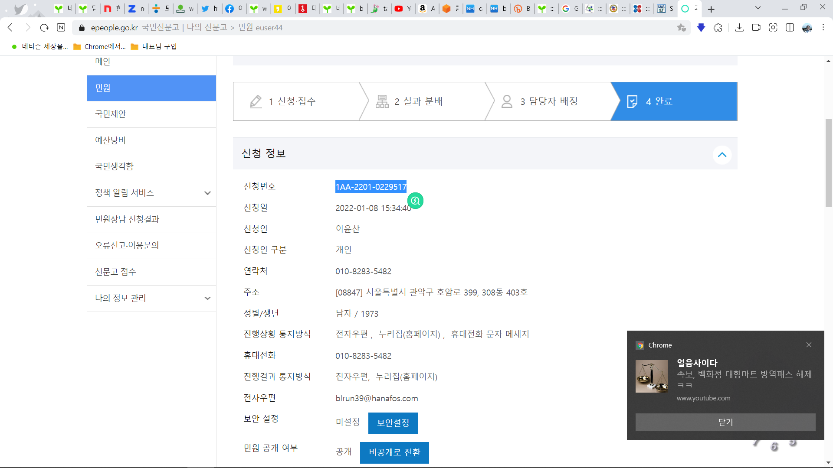Open 오류신고·이용문의 in the sidebar
Viewport: 833px width, 468px height.
(x=151, y=245)
